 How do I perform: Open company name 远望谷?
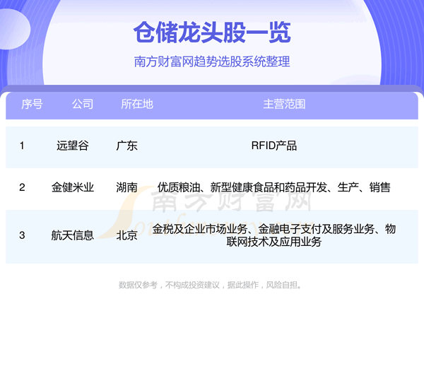[73, 146]
